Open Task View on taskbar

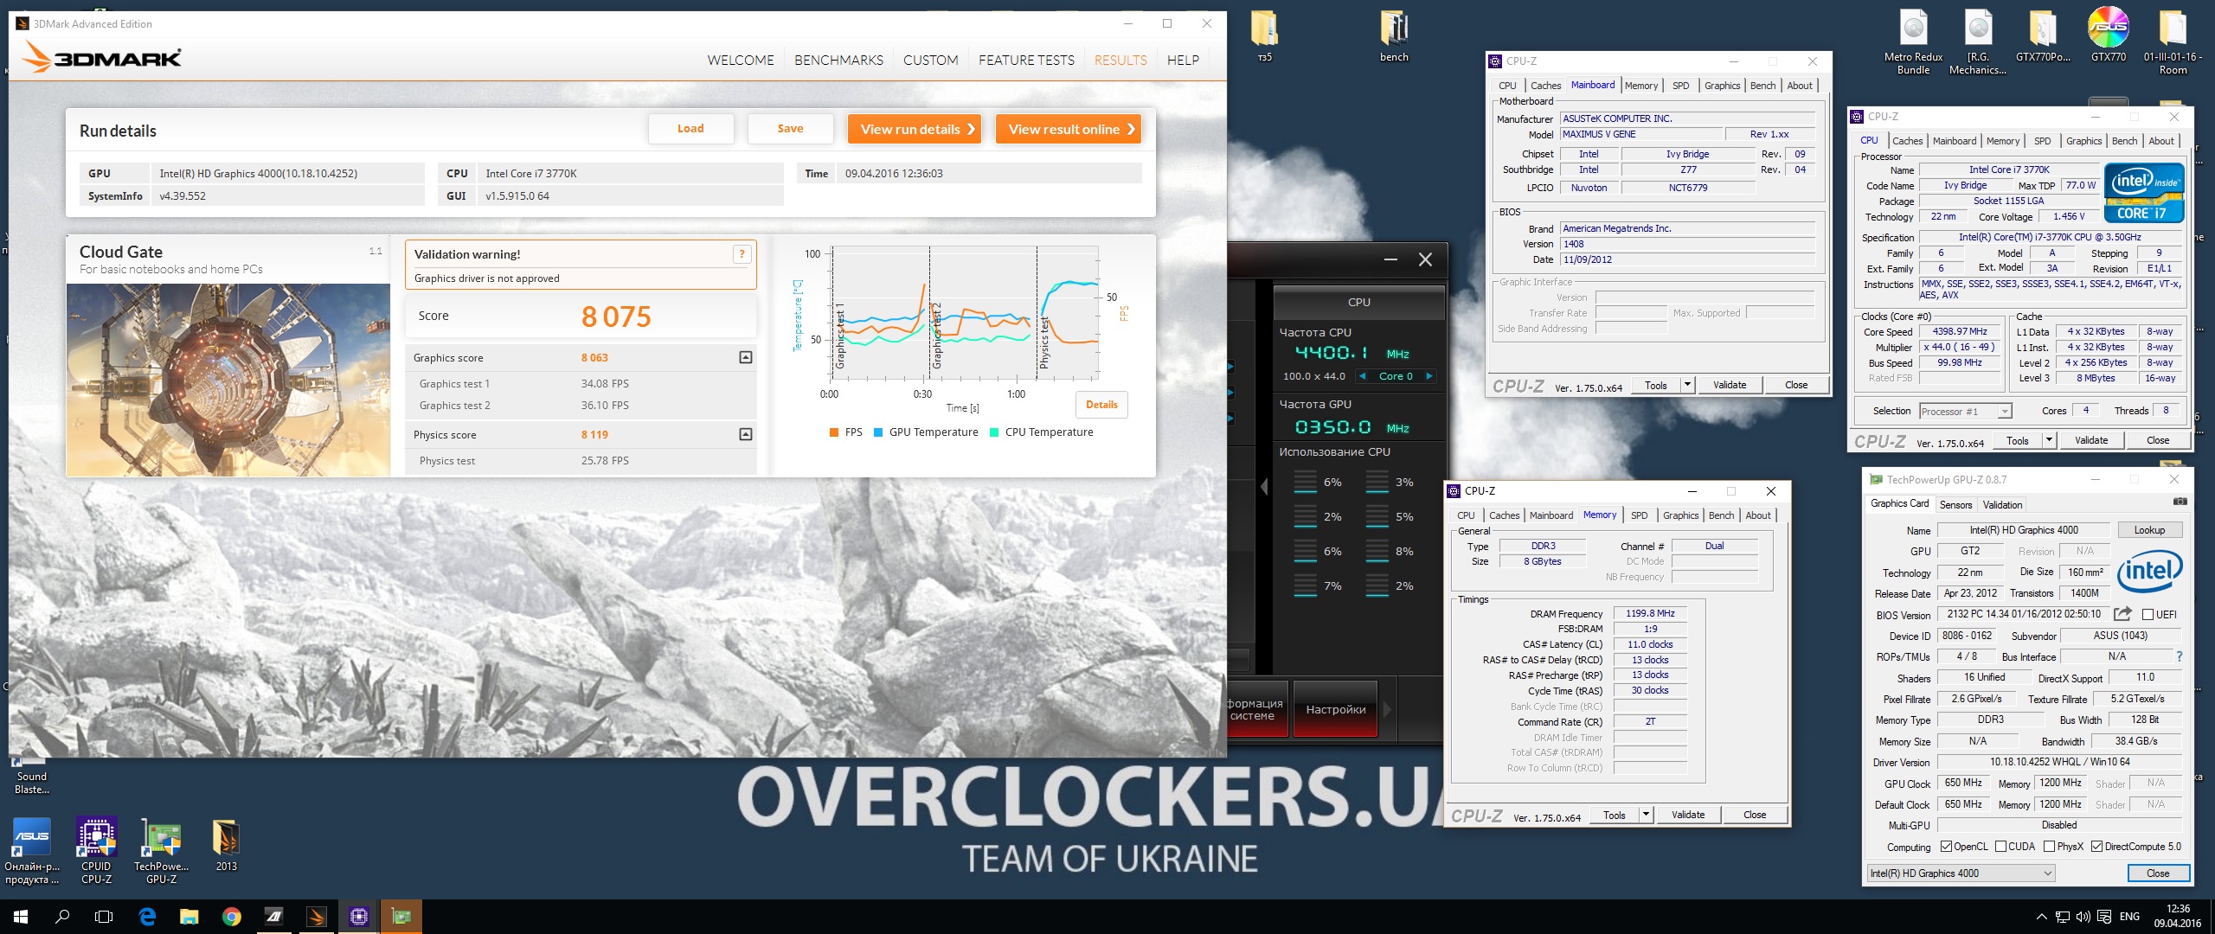tap(104, 917)
